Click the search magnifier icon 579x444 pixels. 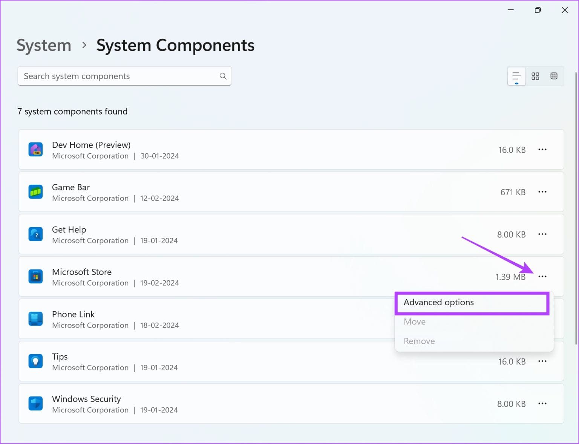tap(223, 76)
